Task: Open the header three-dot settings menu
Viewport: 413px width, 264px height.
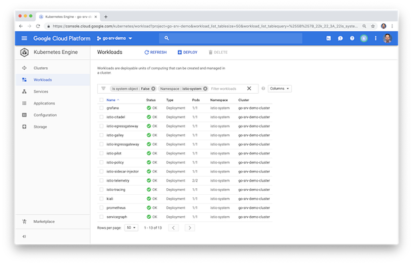Action: (376, 39)
